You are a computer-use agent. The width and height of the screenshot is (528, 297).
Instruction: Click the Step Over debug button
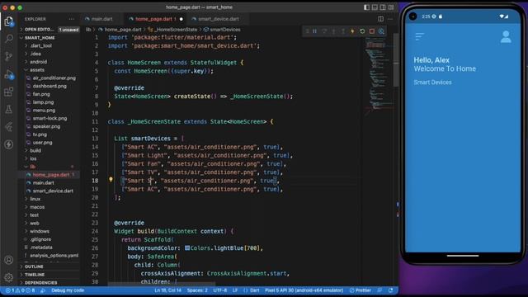point(324,31)
